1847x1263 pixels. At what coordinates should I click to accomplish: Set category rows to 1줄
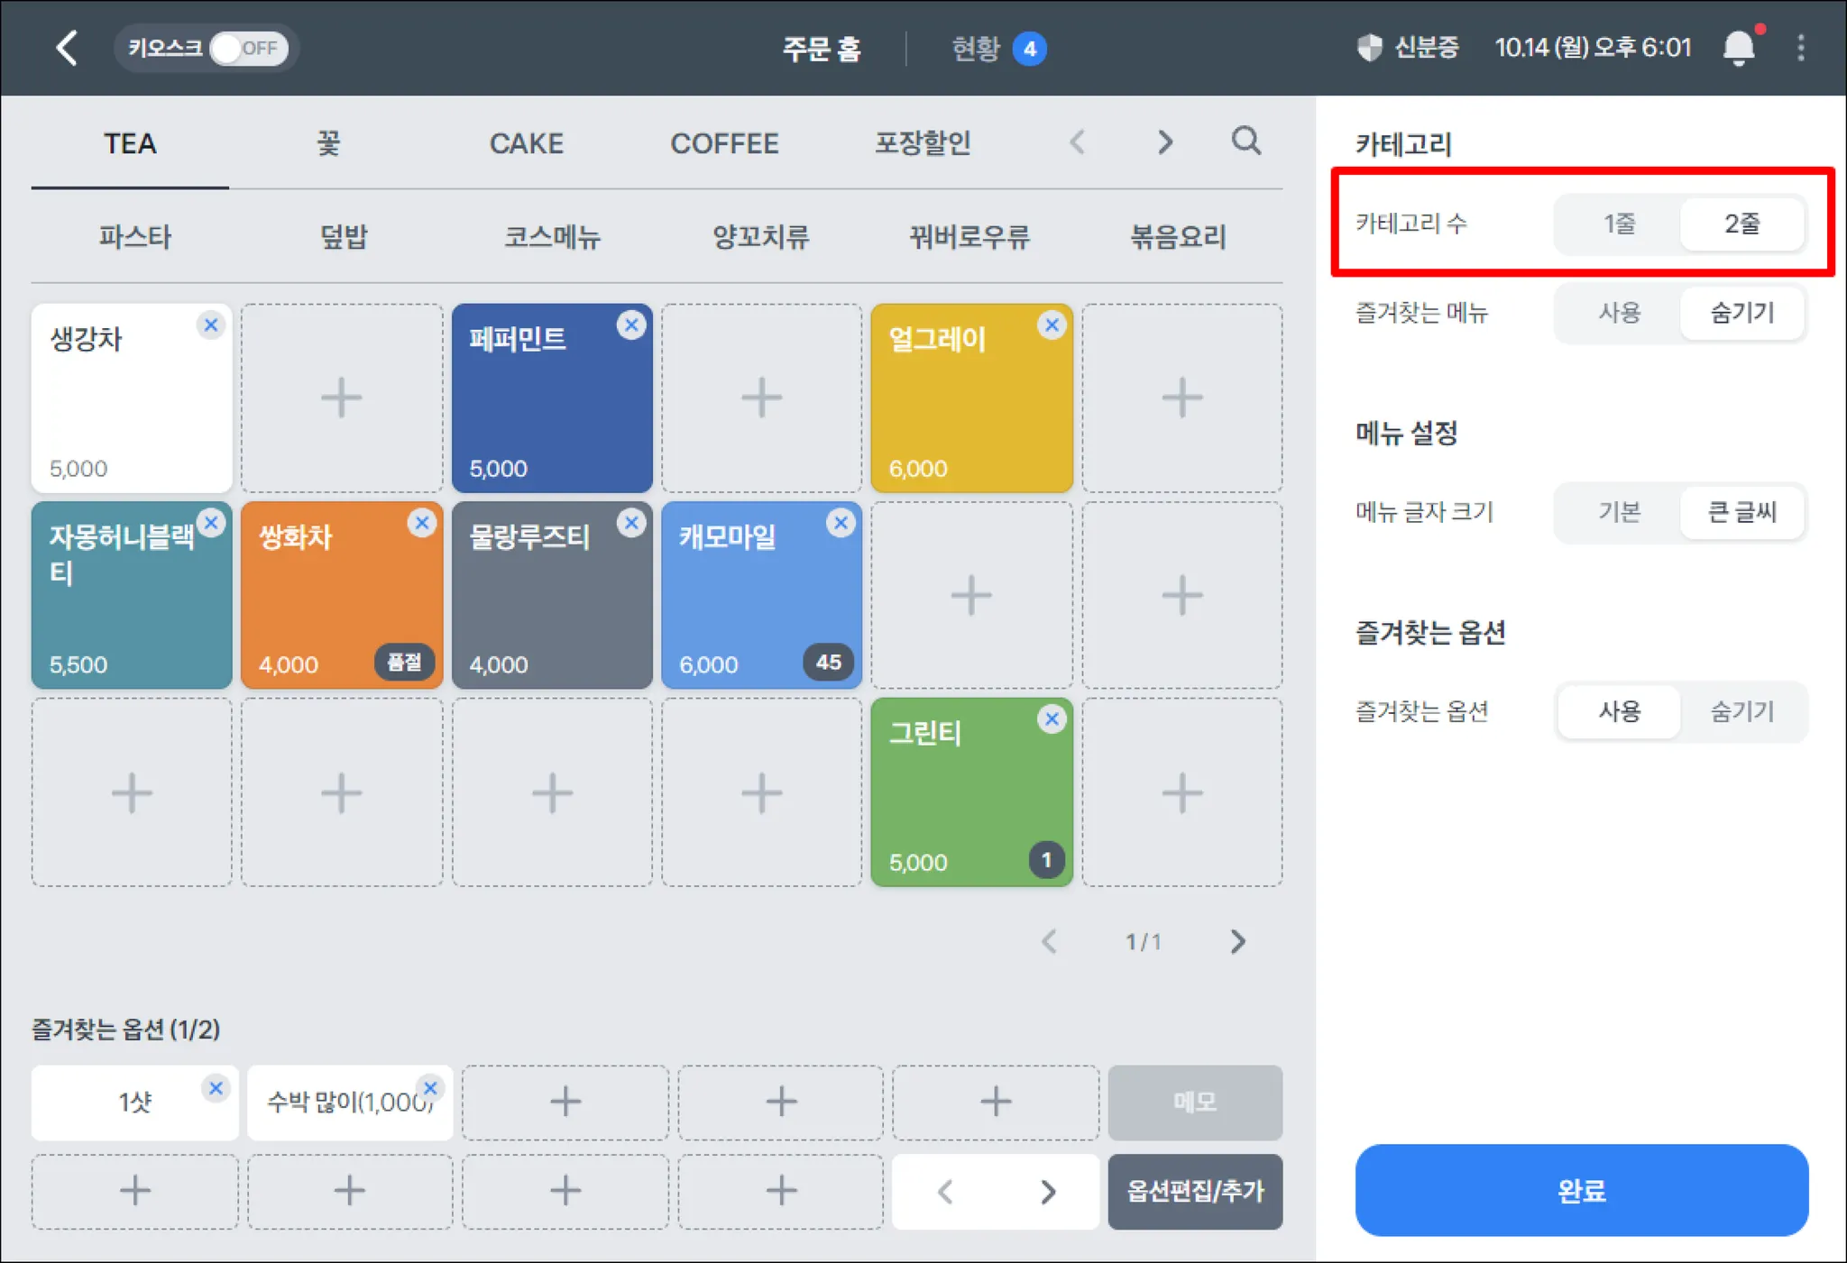tap(1619, 224)
